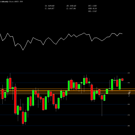This screenshot has height=135, width=135.
Task: Click the 'OC: 1.03' value
Action: pyautogui.click(x=92, y=6)
